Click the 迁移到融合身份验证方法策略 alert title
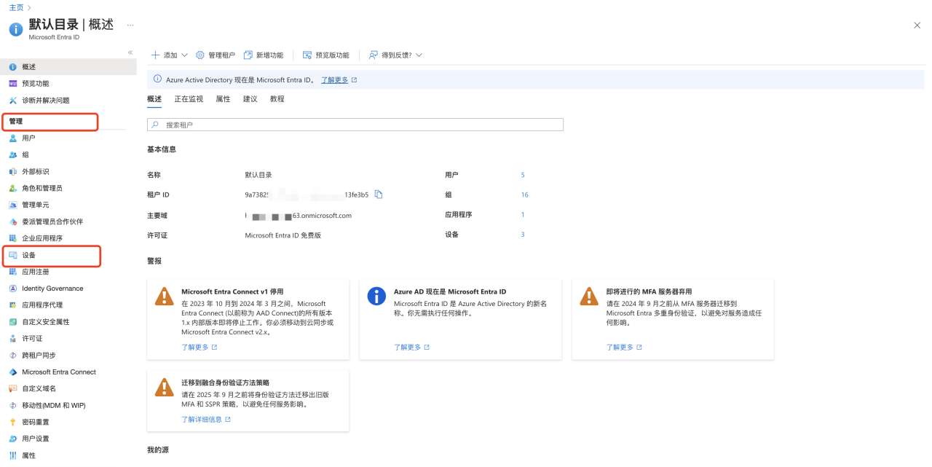Screen dimensions: 932x467 pos(225,382)
